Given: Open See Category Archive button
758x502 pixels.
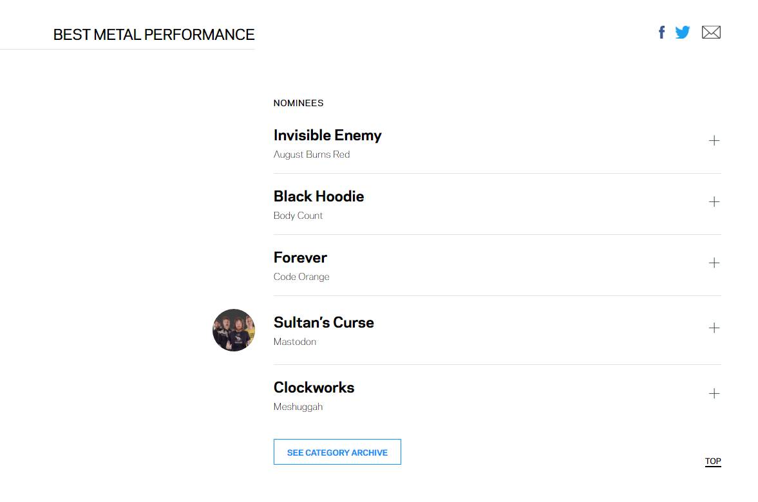Looking at the screenshot, I should pos(337,452).
